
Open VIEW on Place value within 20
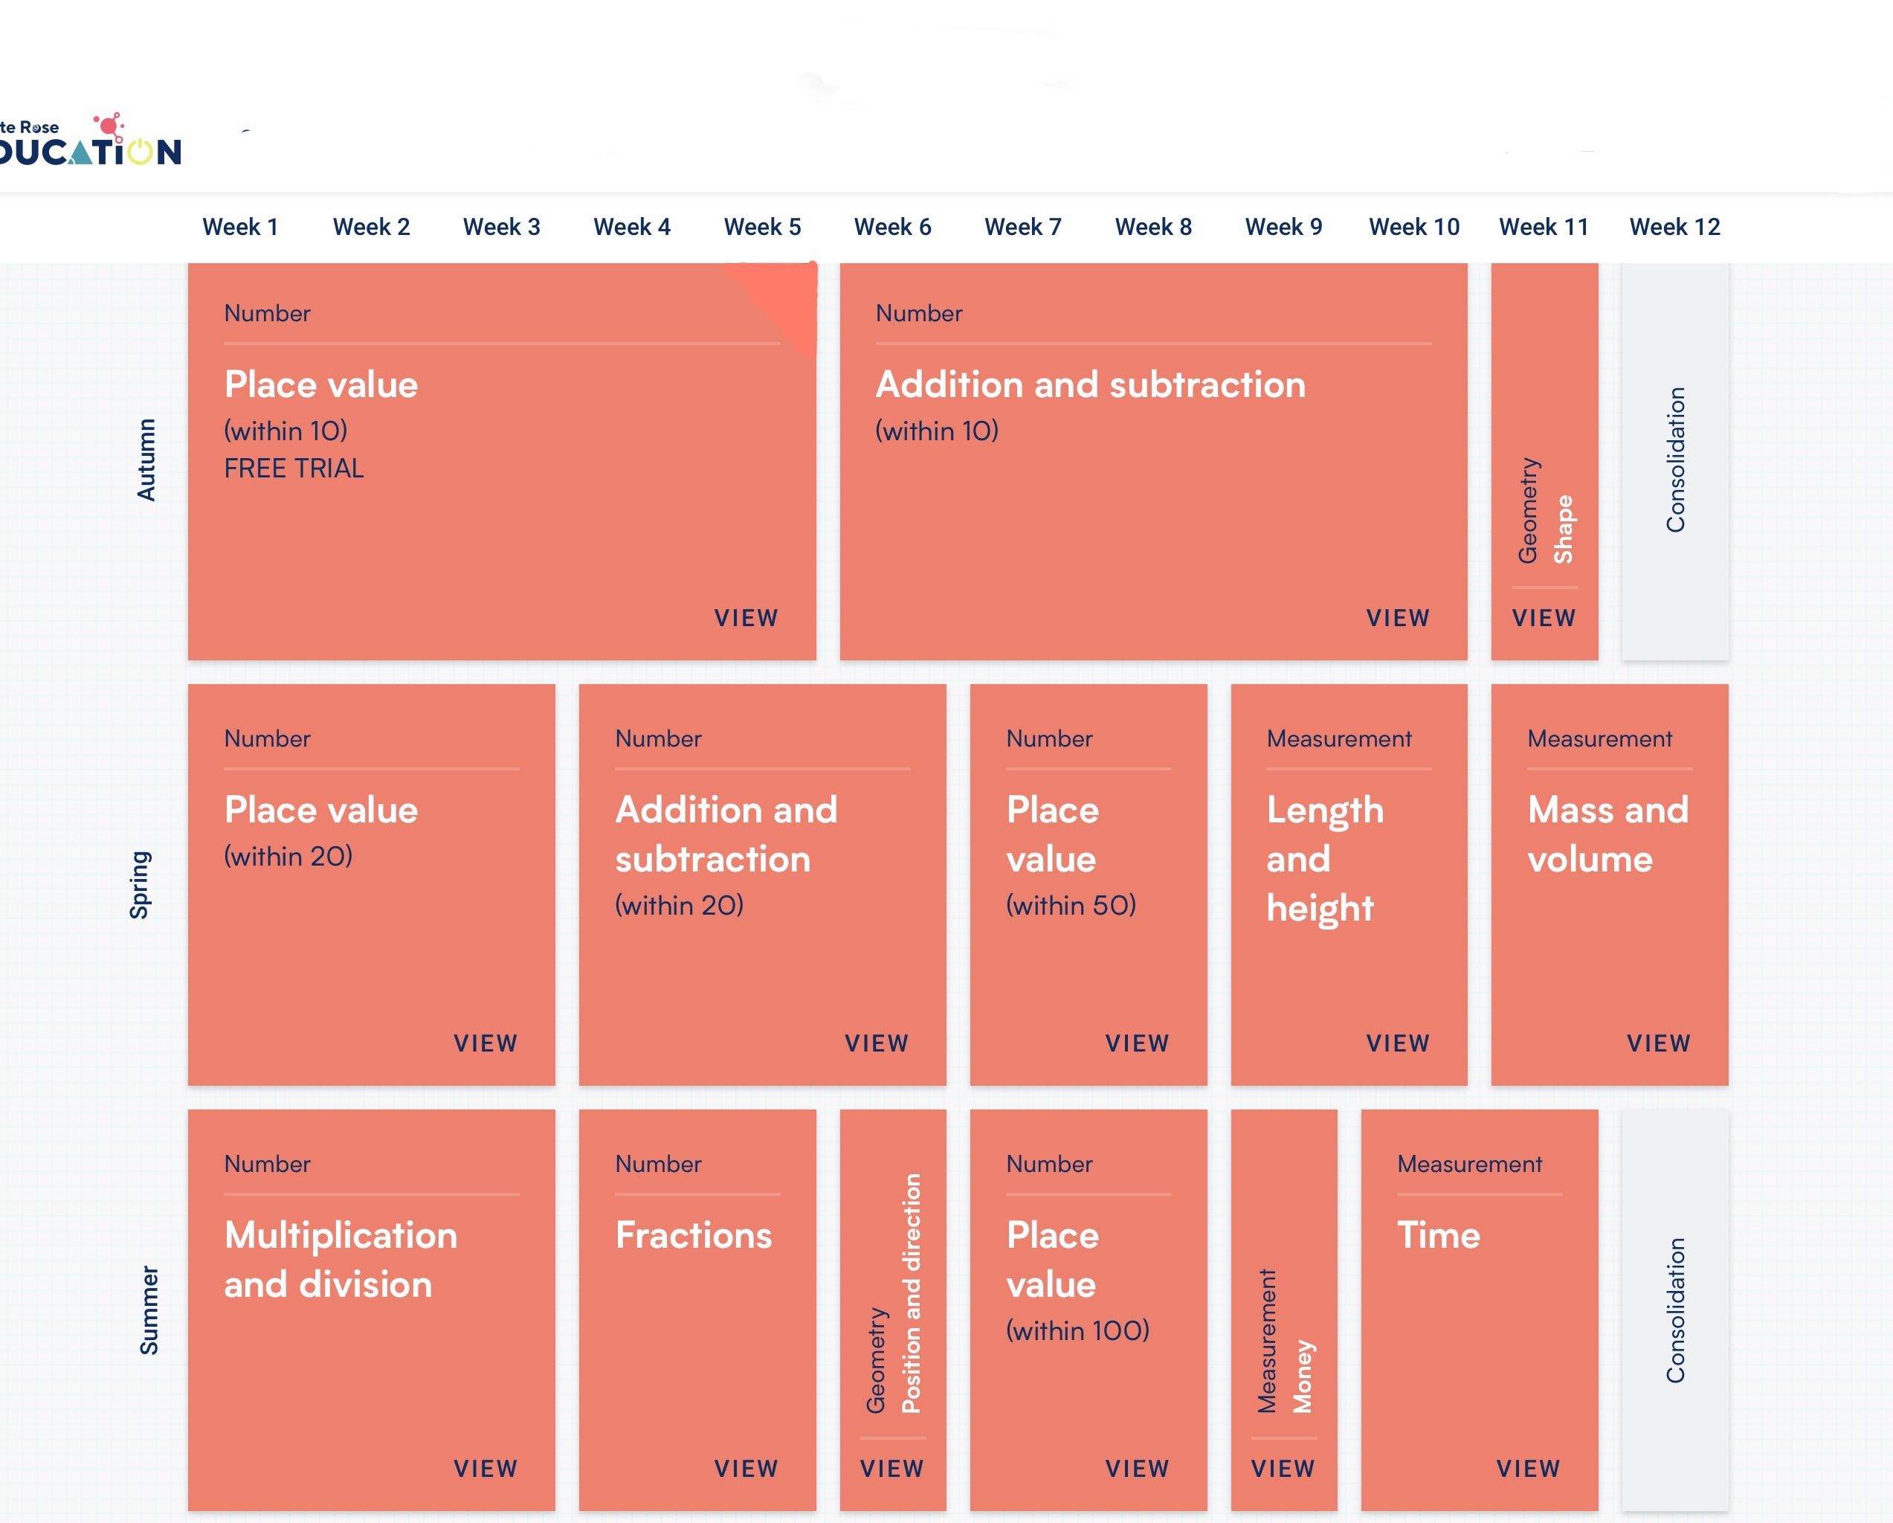click(485, 1043)
